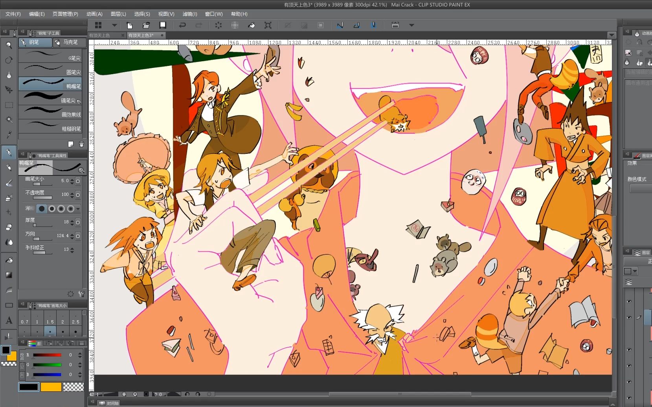Viewport: 652px width, 407px height.
Task: Toggle the indicator button beside thickness 18
Action: (78, 222)
